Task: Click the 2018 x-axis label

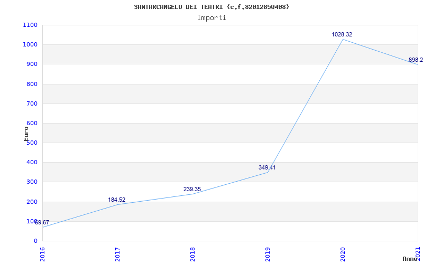Action: point(192,254)
